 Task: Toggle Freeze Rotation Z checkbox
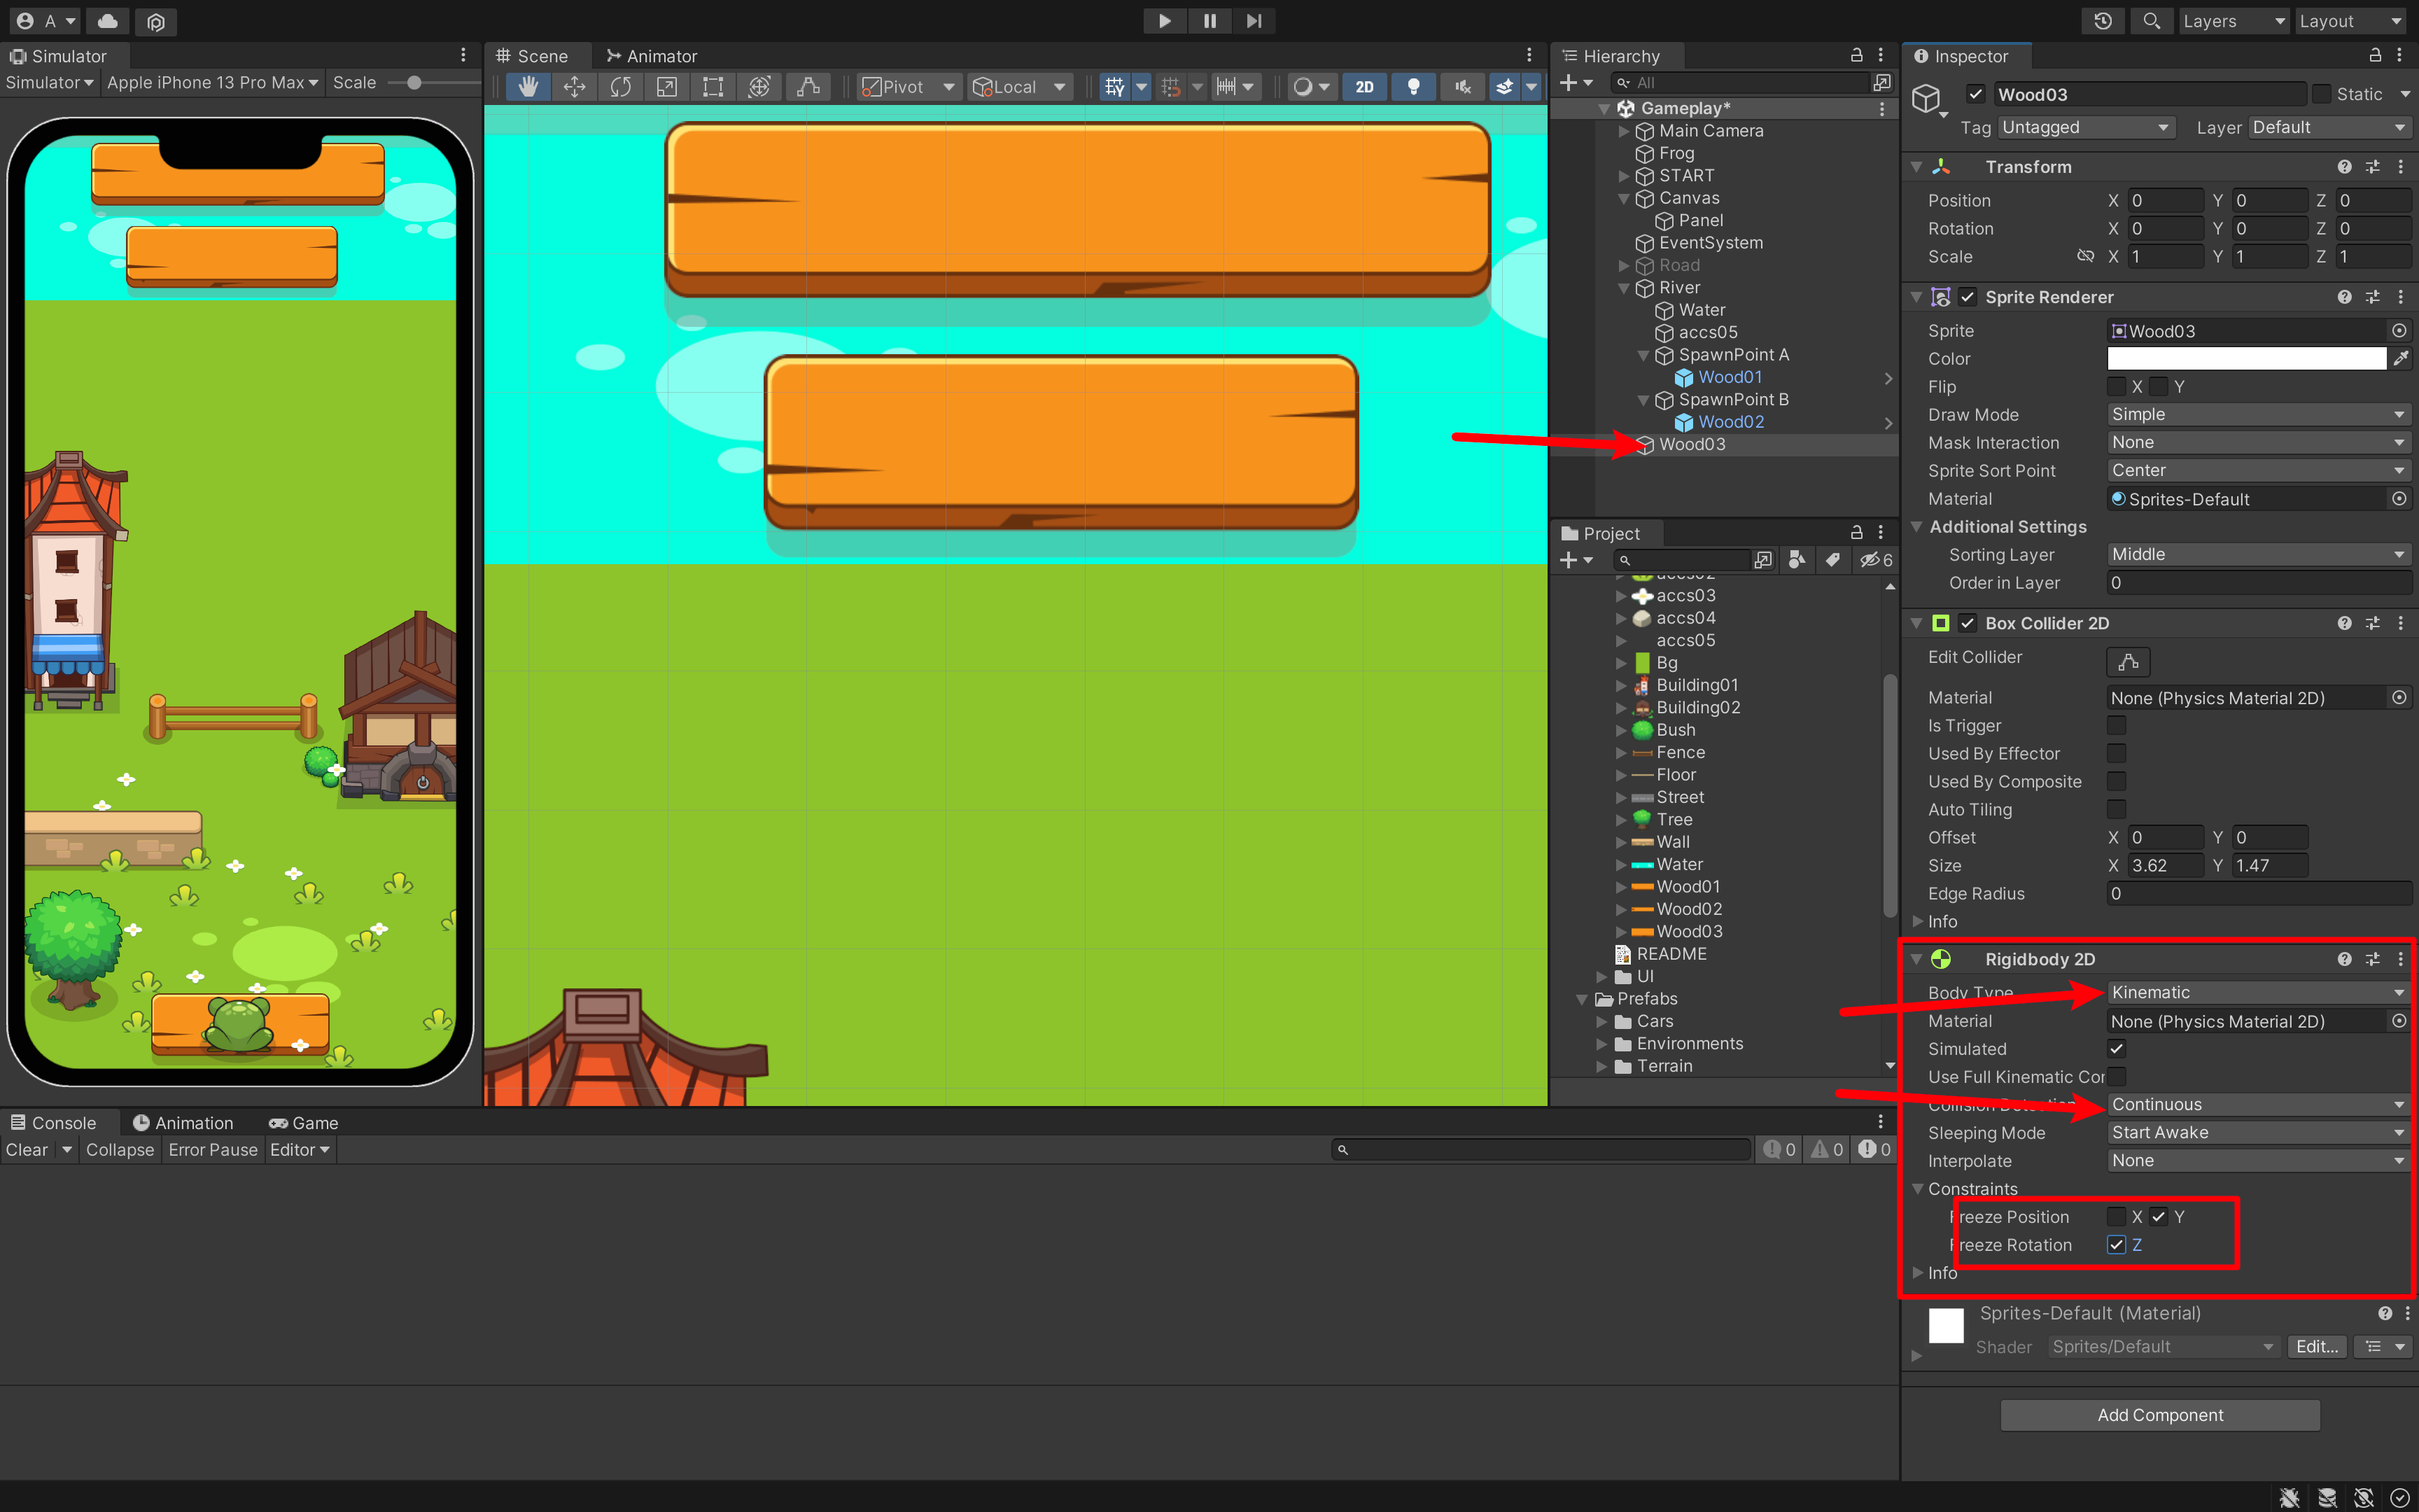coord(2116,1245)
